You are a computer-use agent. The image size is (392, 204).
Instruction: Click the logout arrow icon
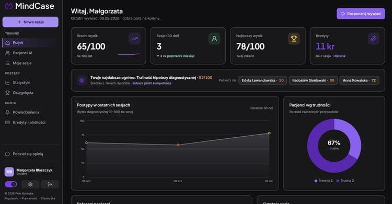[50, 184]
